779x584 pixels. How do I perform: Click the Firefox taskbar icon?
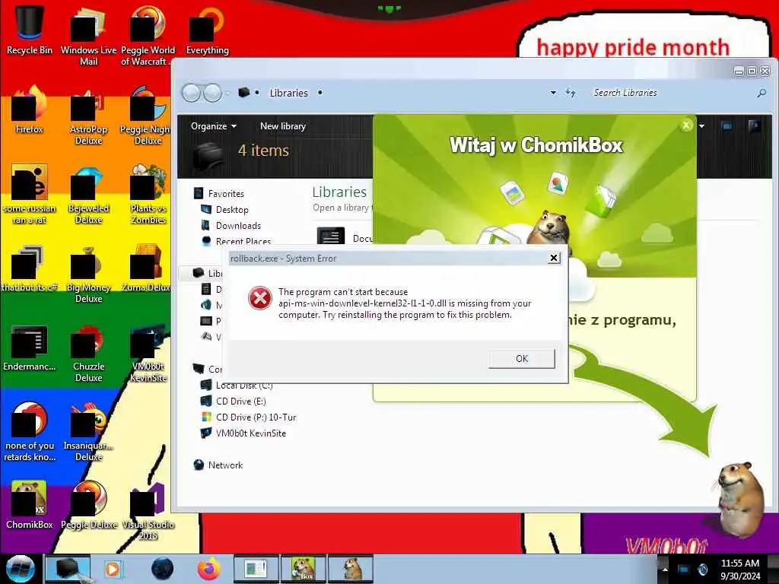coord(209,569)
